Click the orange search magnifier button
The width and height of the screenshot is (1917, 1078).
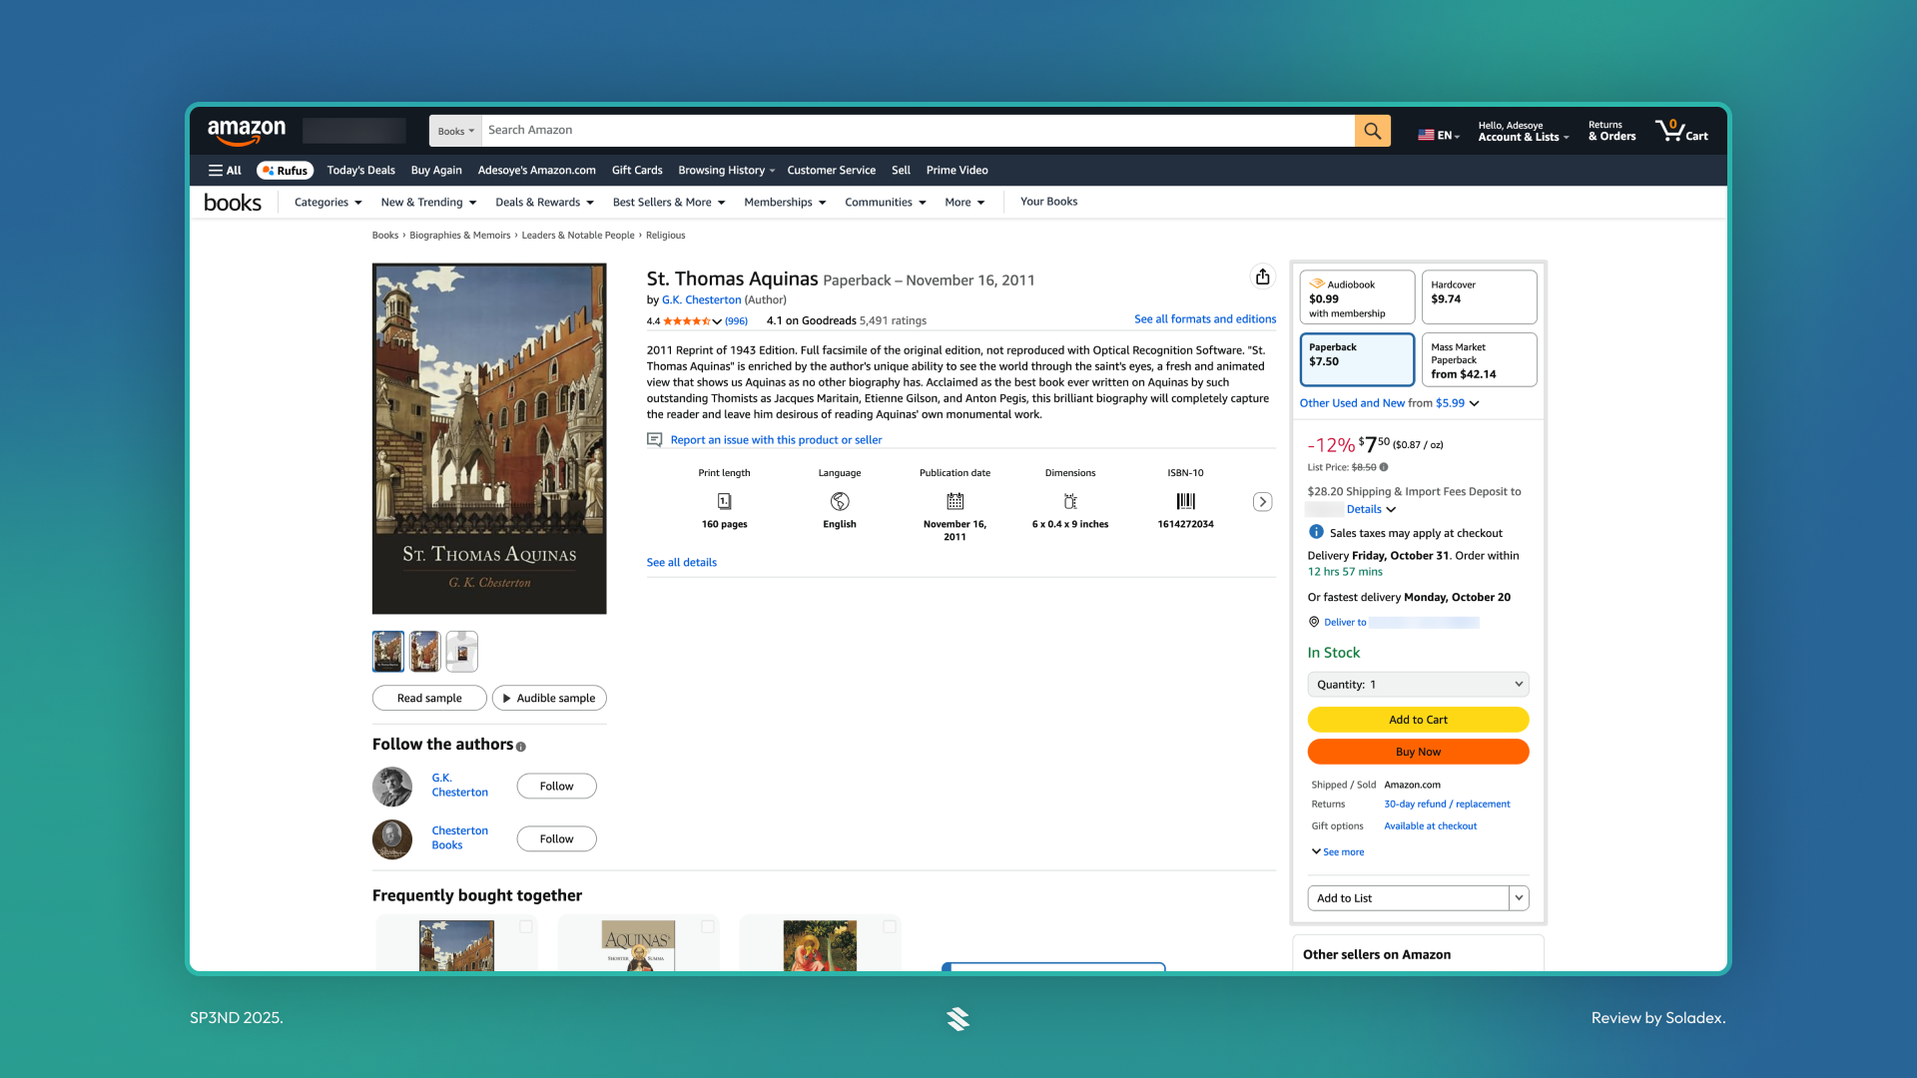click(1372, 131)
